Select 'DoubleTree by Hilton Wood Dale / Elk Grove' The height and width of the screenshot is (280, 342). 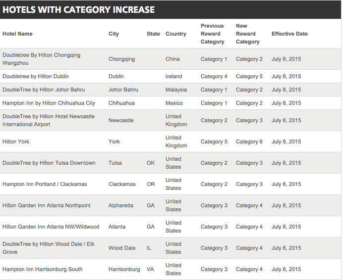(x=49, y=248)
